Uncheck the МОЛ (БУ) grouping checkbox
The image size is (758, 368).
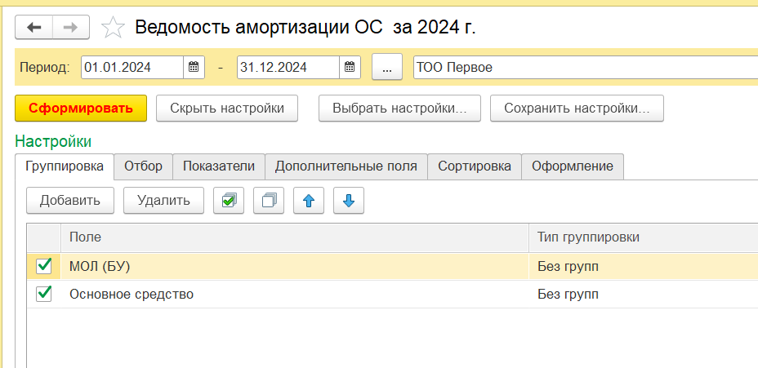(x=44, y=265)
